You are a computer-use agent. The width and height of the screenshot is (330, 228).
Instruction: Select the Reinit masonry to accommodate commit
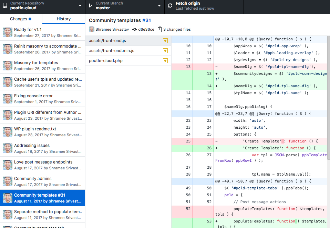click(42, 49)
